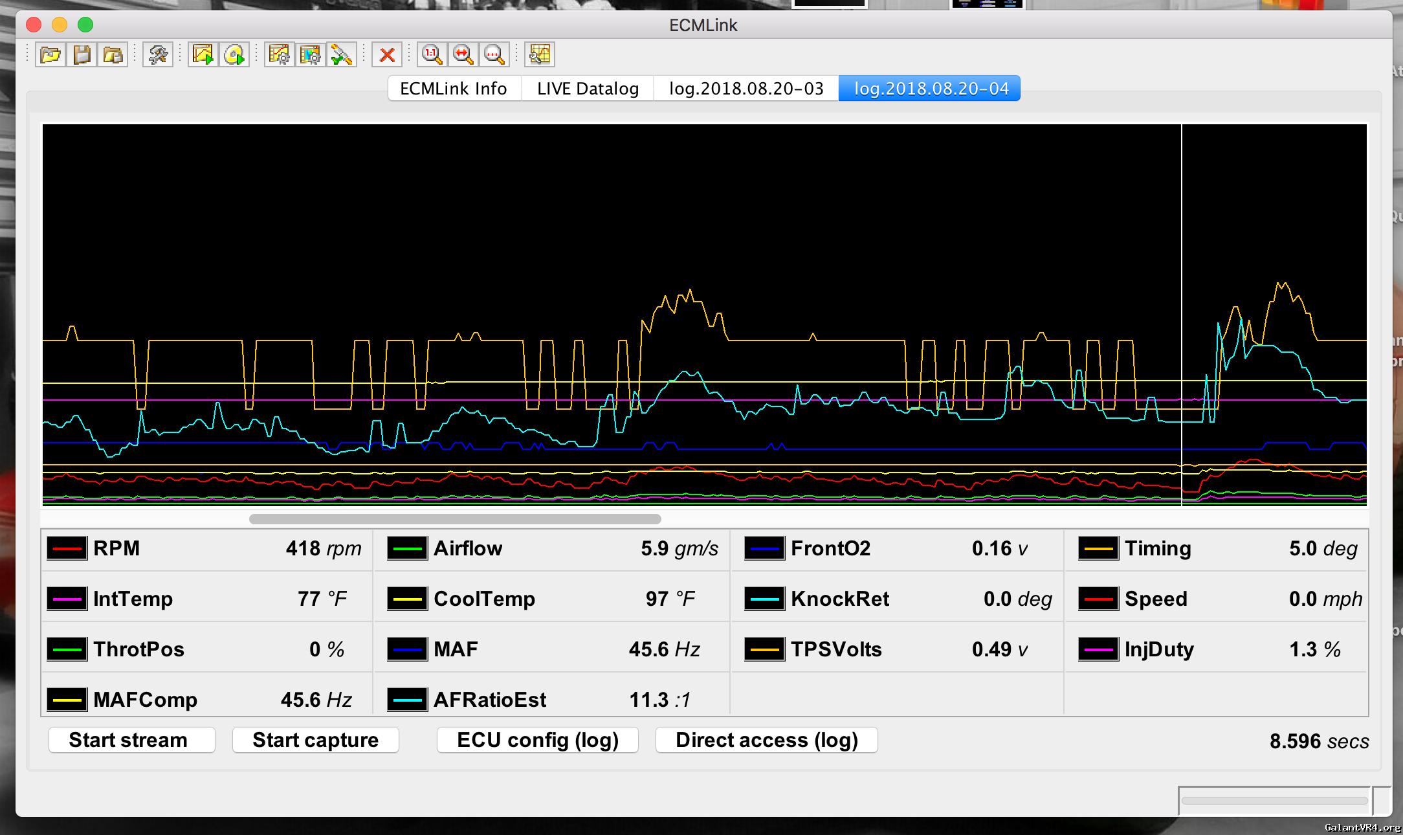Viewport: 1403px width, 835px height.
Task: Open ECU config (log) button
Action: coord(538,740)
